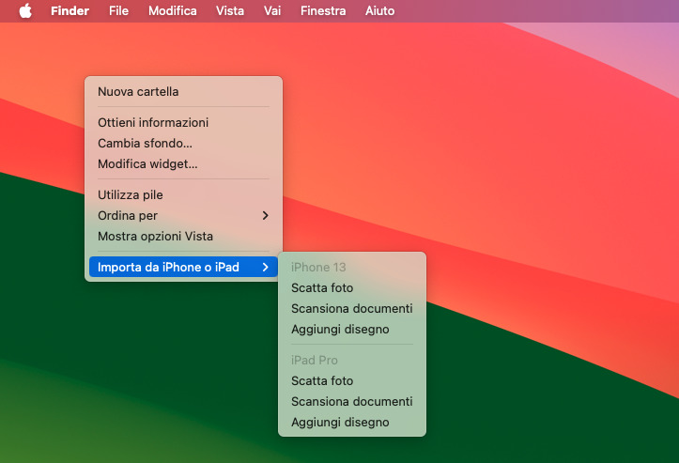The image size is (679, 463).
Task: Open the Finder menu in menu bar
Action: 69,11
